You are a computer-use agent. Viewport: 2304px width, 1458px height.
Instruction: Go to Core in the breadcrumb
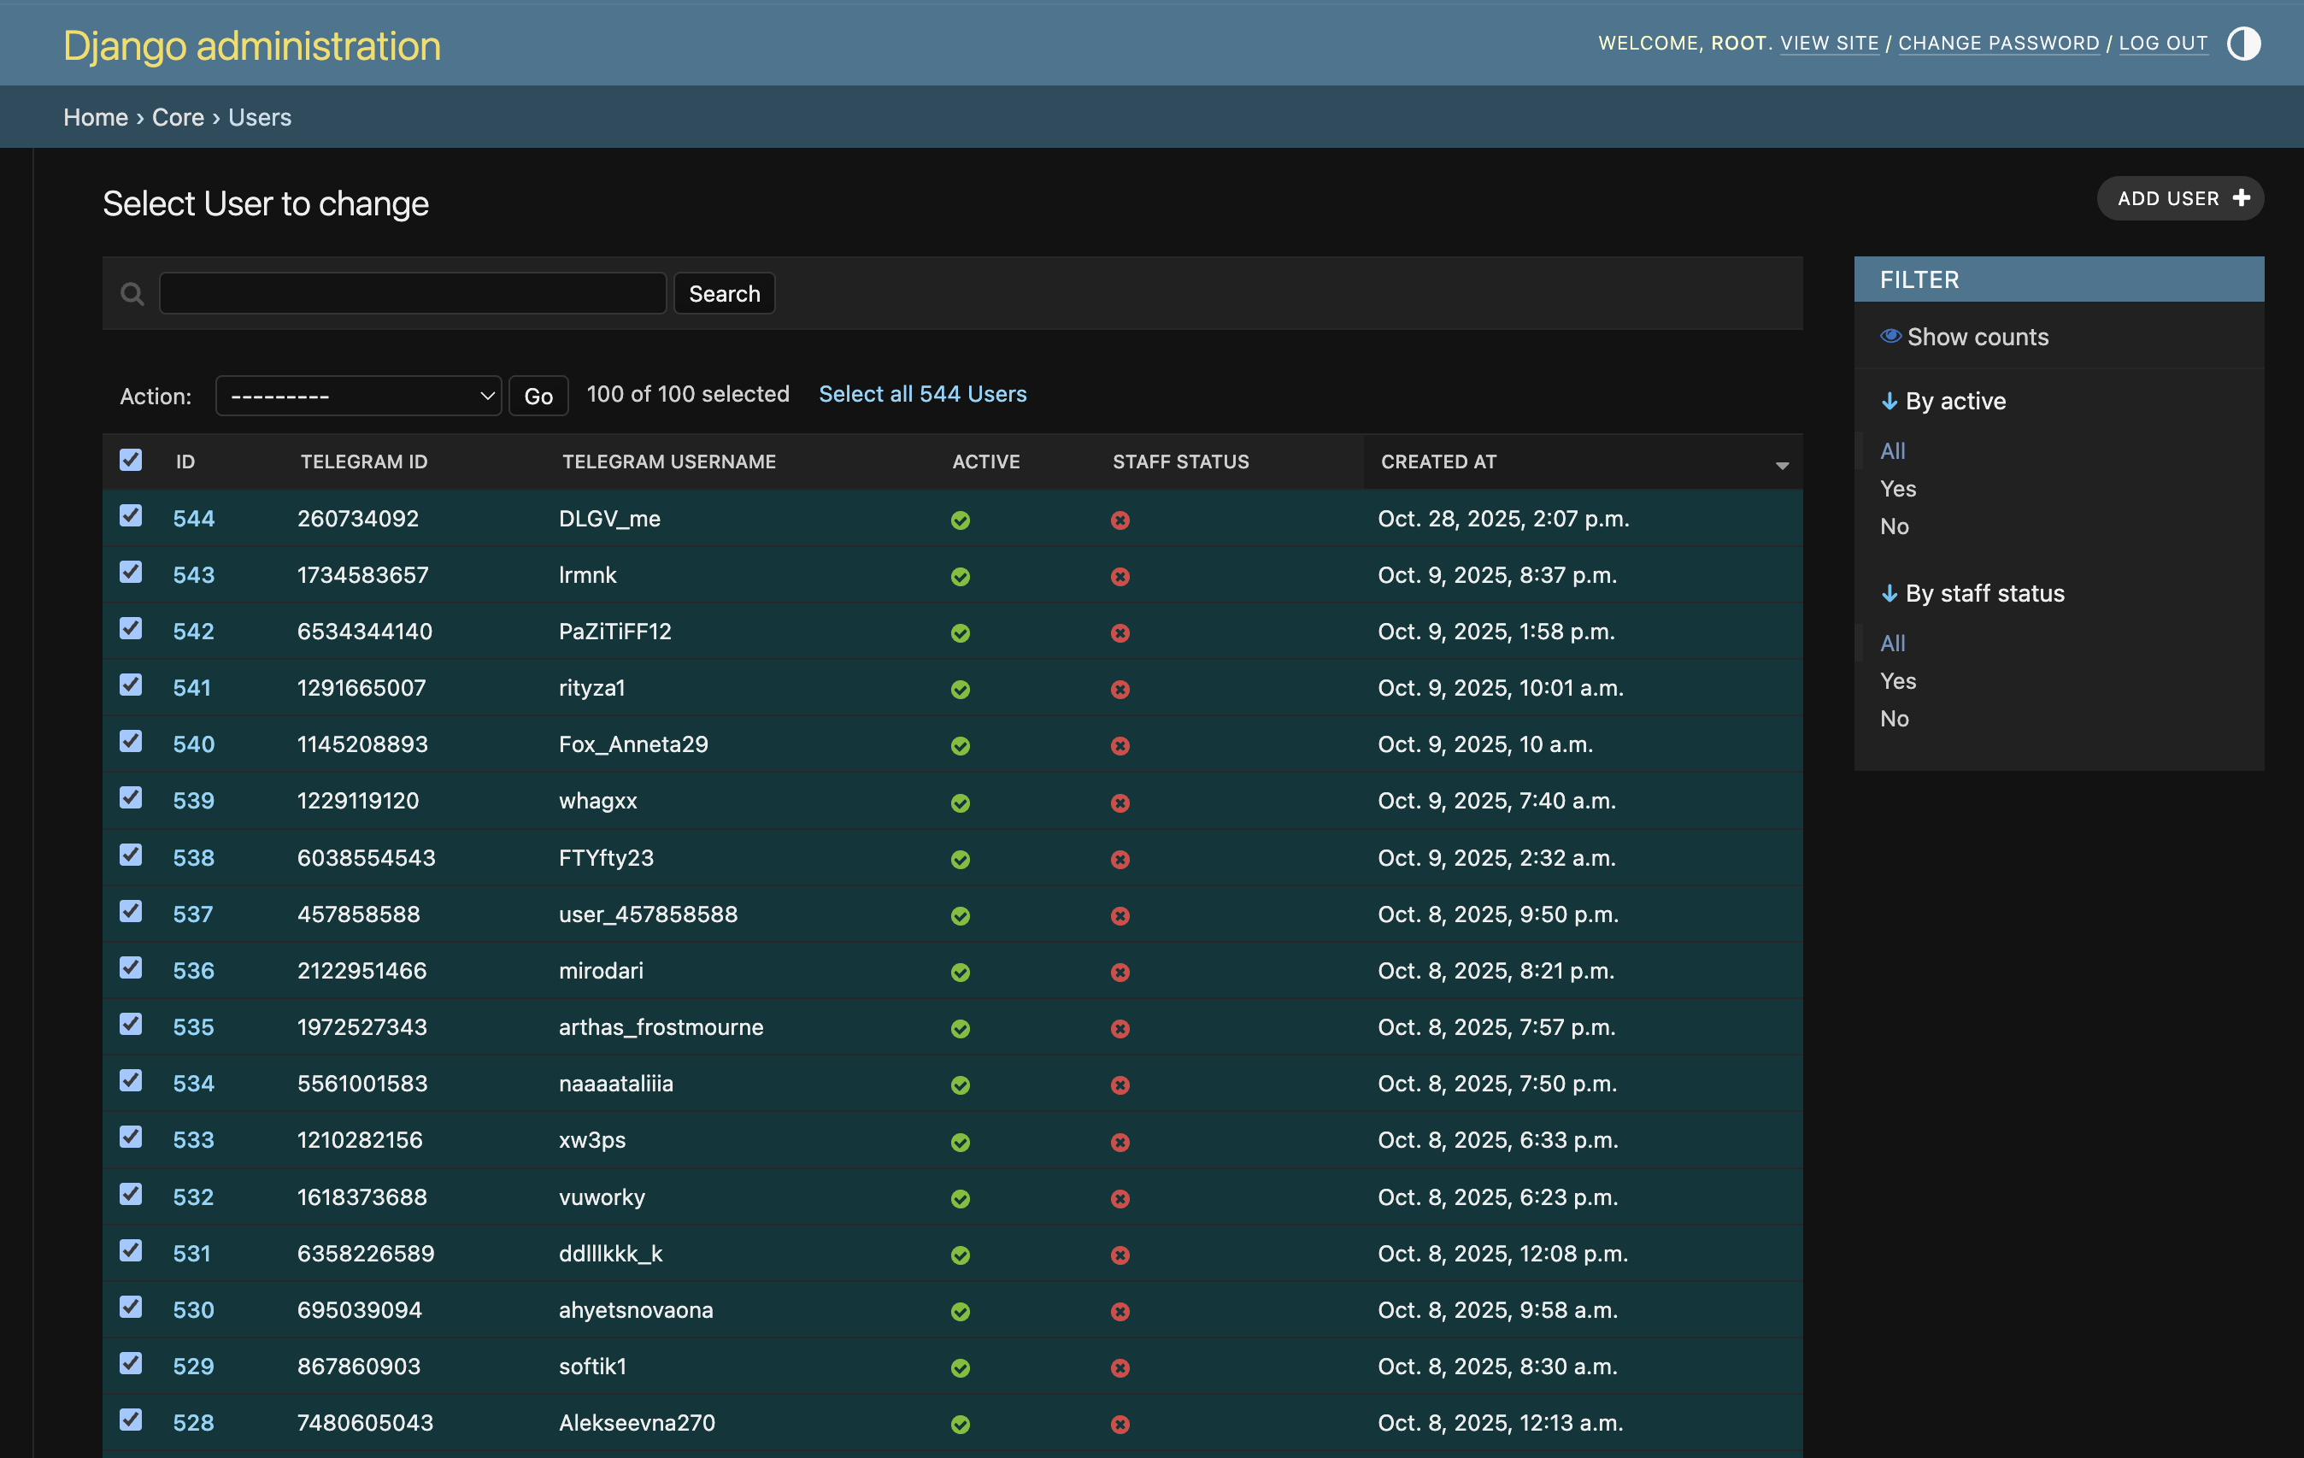click(x=178, y=117)
